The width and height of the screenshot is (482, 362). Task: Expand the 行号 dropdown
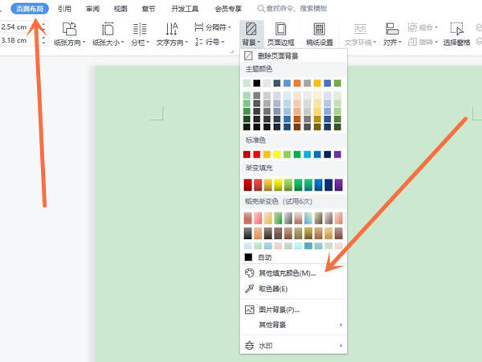(210, 41)
